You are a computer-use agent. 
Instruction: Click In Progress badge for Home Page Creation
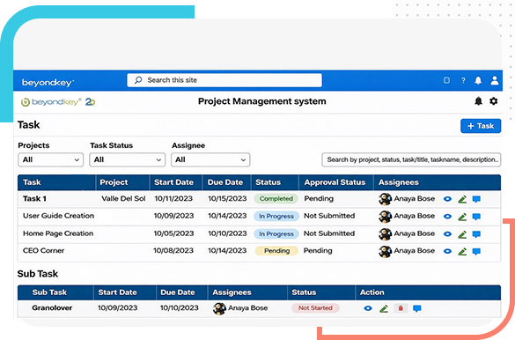[x=276, y=234]
